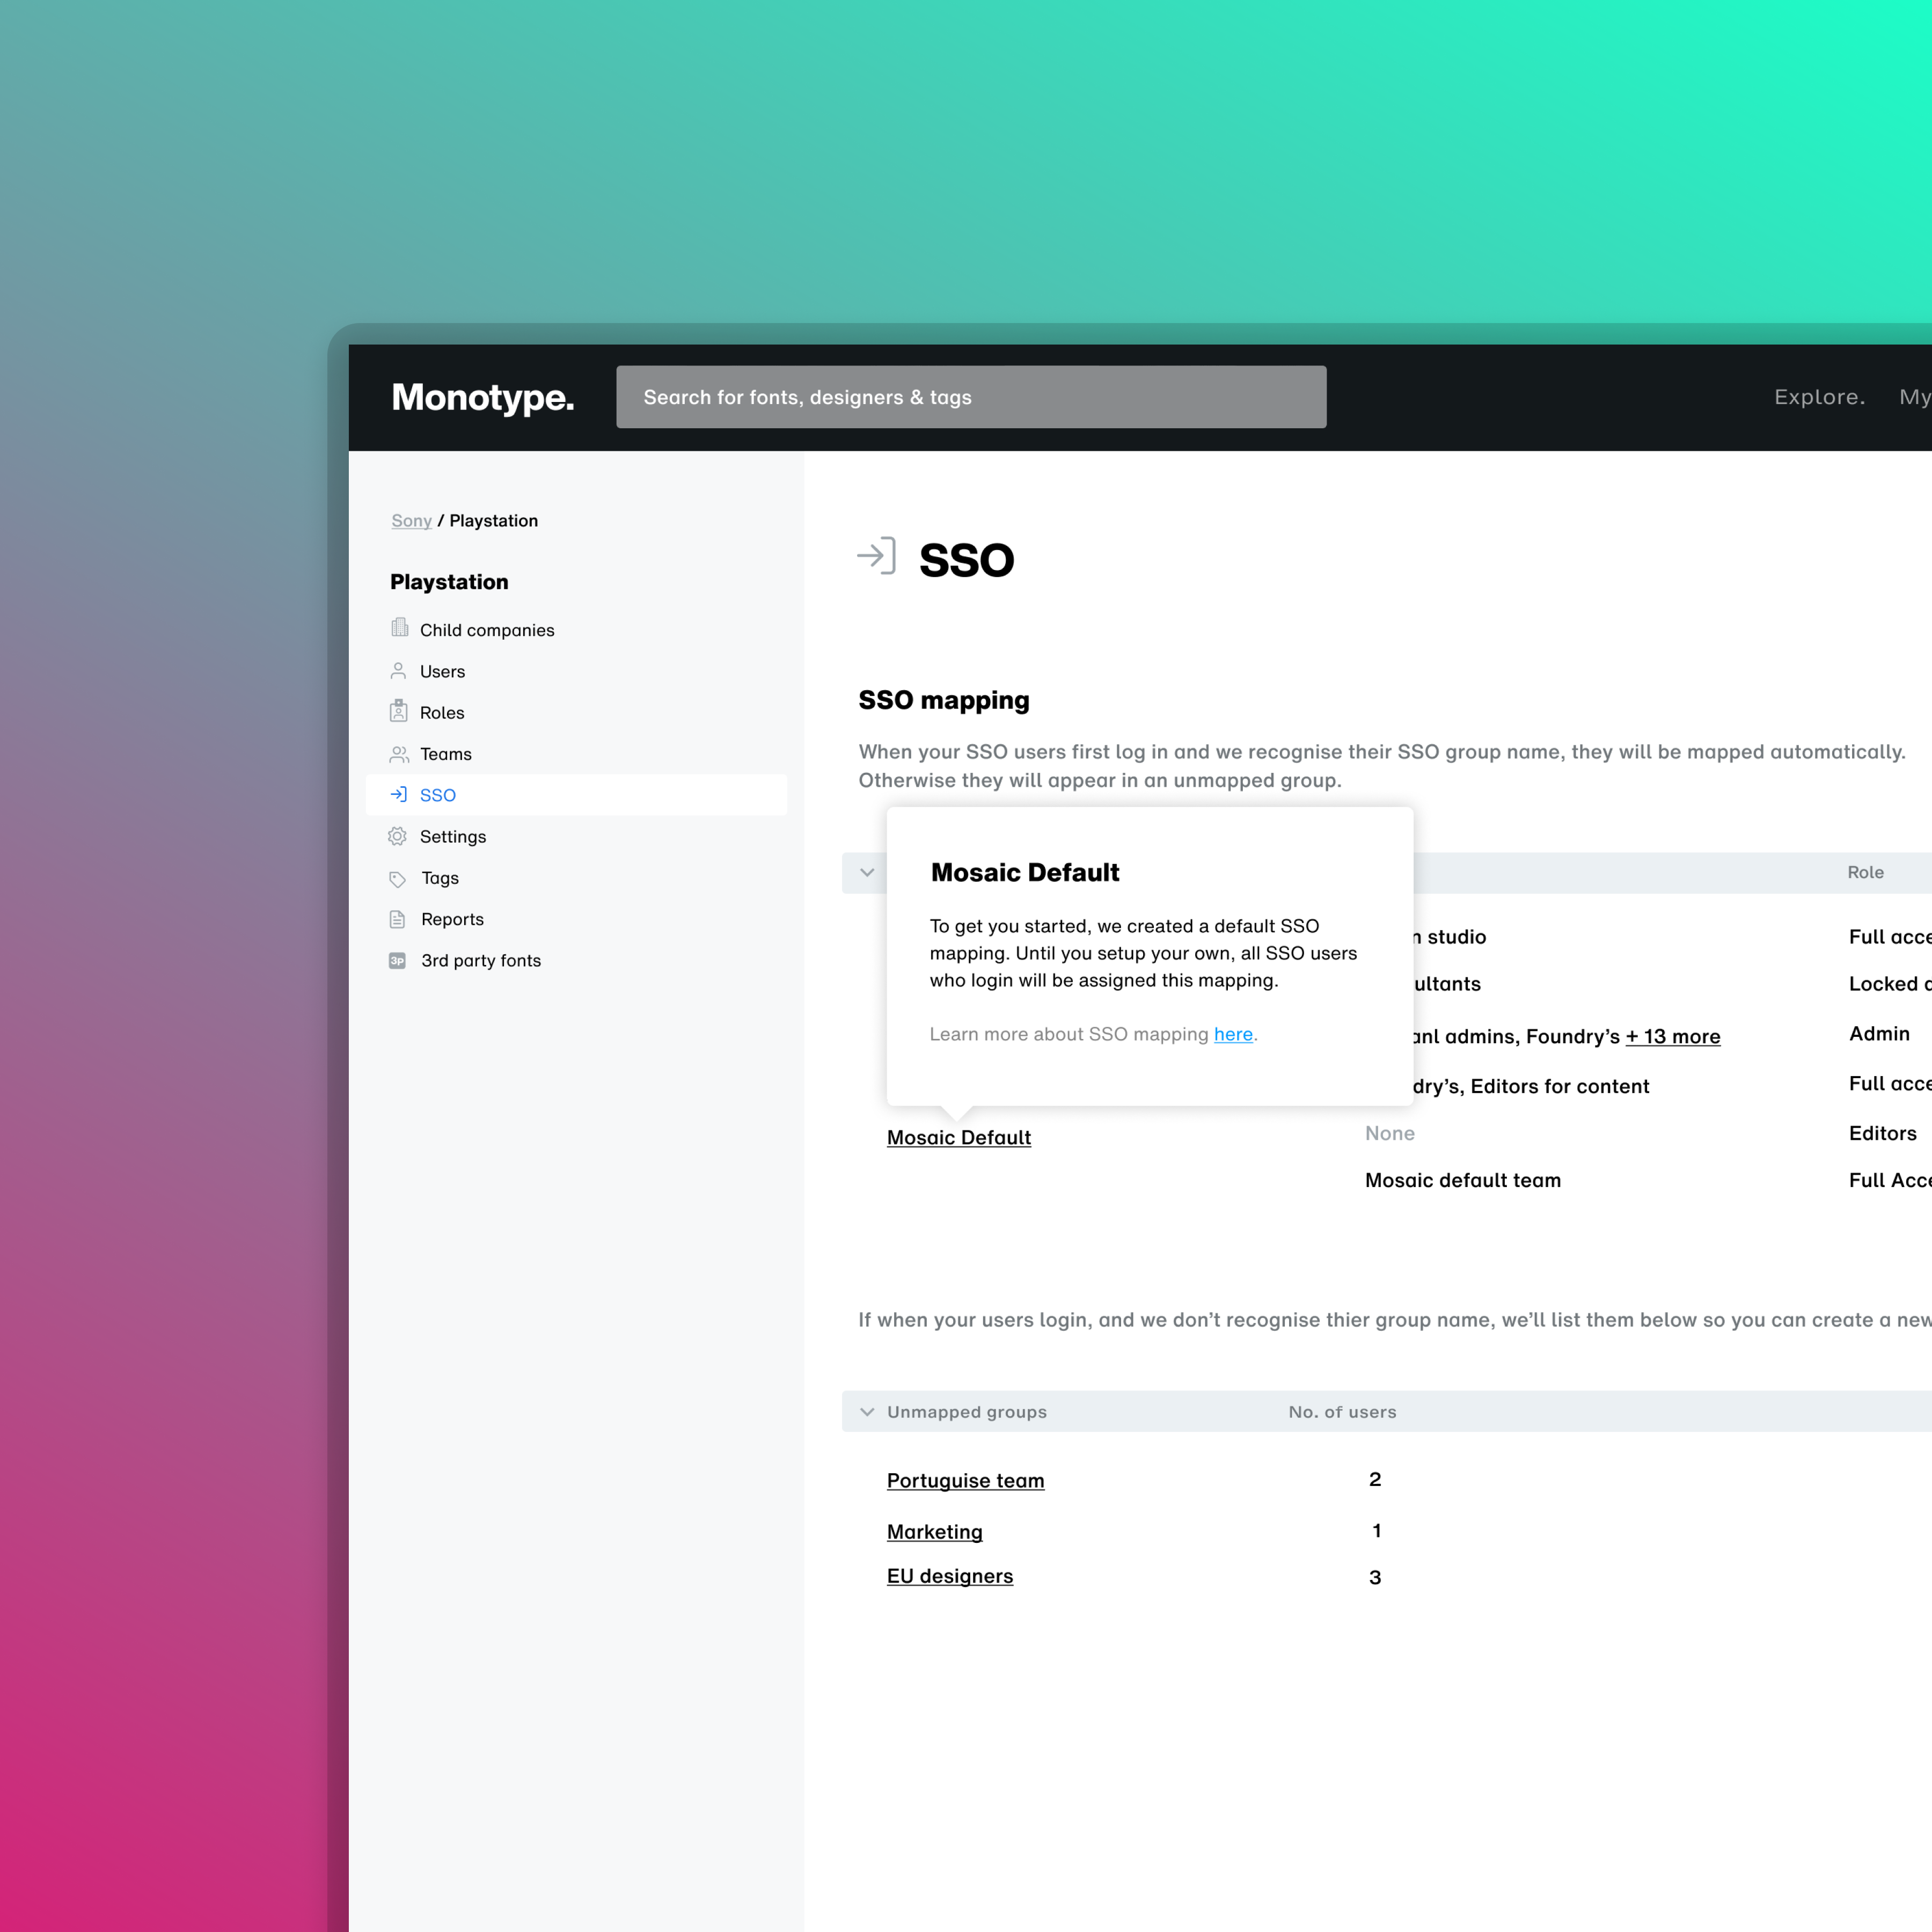Click the Roles badge icon

[398, 711]
